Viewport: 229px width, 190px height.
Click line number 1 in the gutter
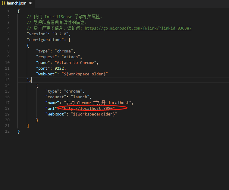coord(8,11)
